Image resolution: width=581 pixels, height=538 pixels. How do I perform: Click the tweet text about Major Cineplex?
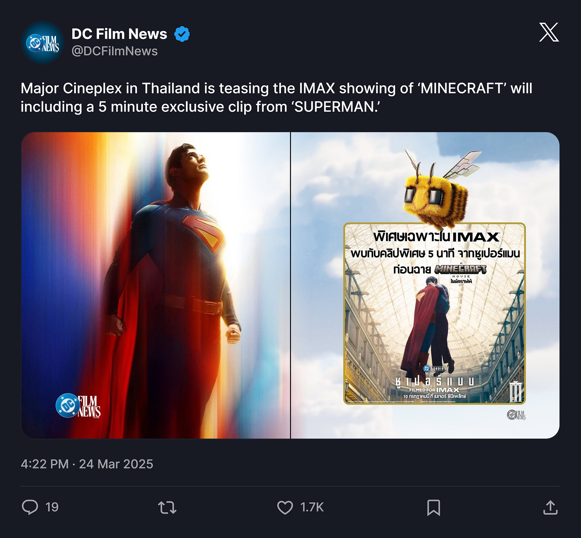[276, 97]
